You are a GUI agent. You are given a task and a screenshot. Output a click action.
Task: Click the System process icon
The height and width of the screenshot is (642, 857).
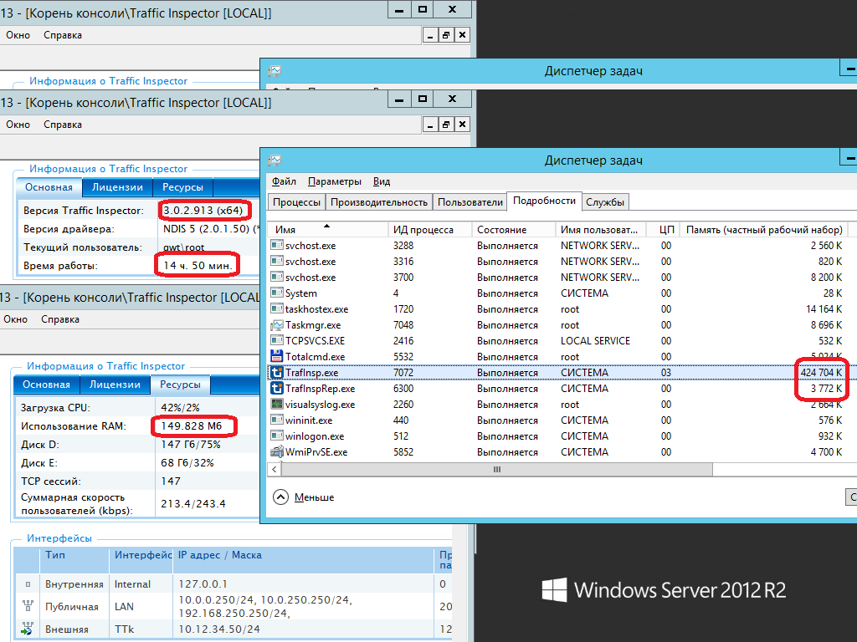276,293
